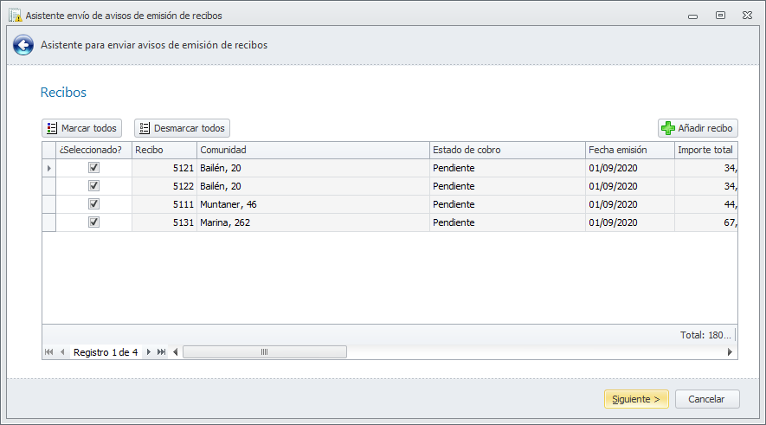The height and width of the screenshot is (425, 766).
Task: Toggle selection checkbox for receipt 5111
Action: [x=94, y=204]
